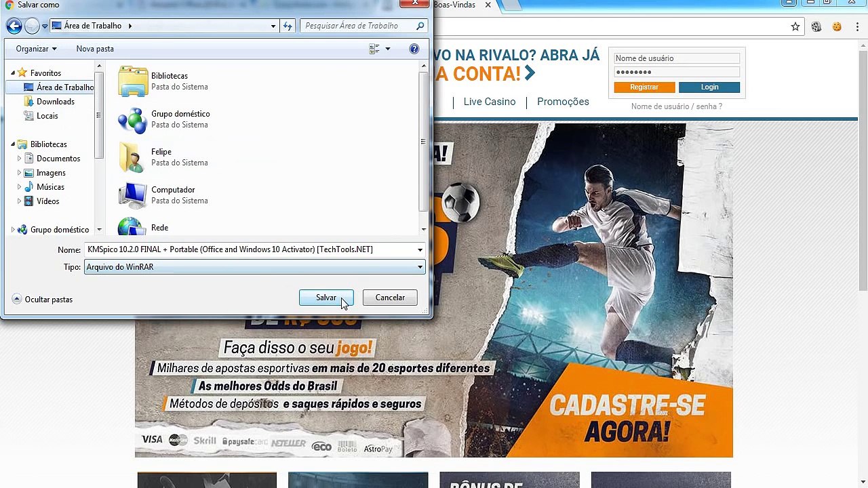Go back with the dialog's Back arrow

(x=14, y=26)
